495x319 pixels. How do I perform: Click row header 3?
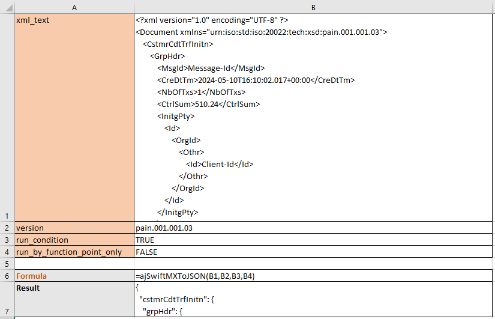pyautogui.click(x=7, y=240)
